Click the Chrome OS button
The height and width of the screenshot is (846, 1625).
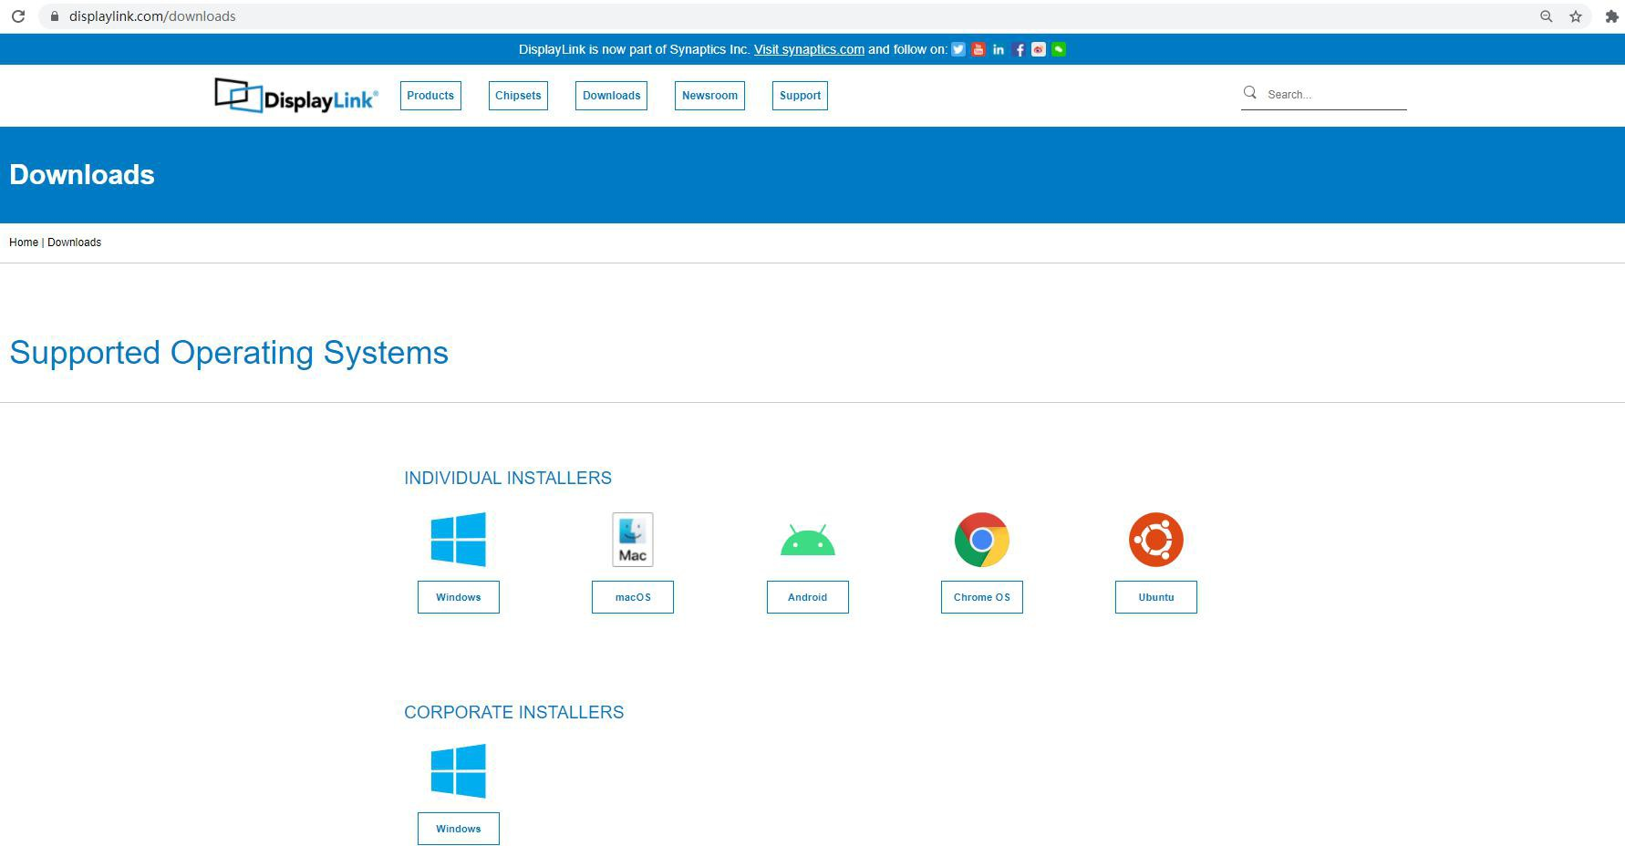[x=982, y=597]
